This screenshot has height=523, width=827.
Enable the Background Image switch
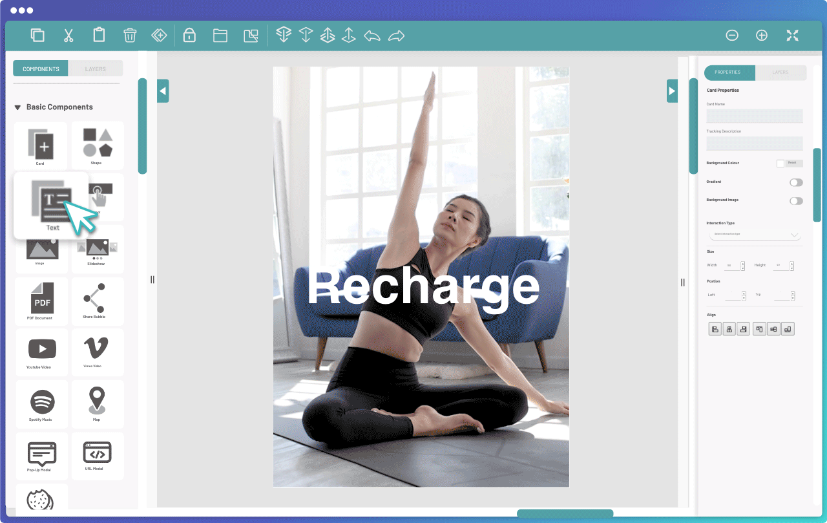[796, 200]
